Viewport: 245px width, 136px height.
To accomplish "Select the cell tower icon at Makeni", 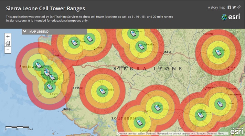I will click(x=133, y=33).
